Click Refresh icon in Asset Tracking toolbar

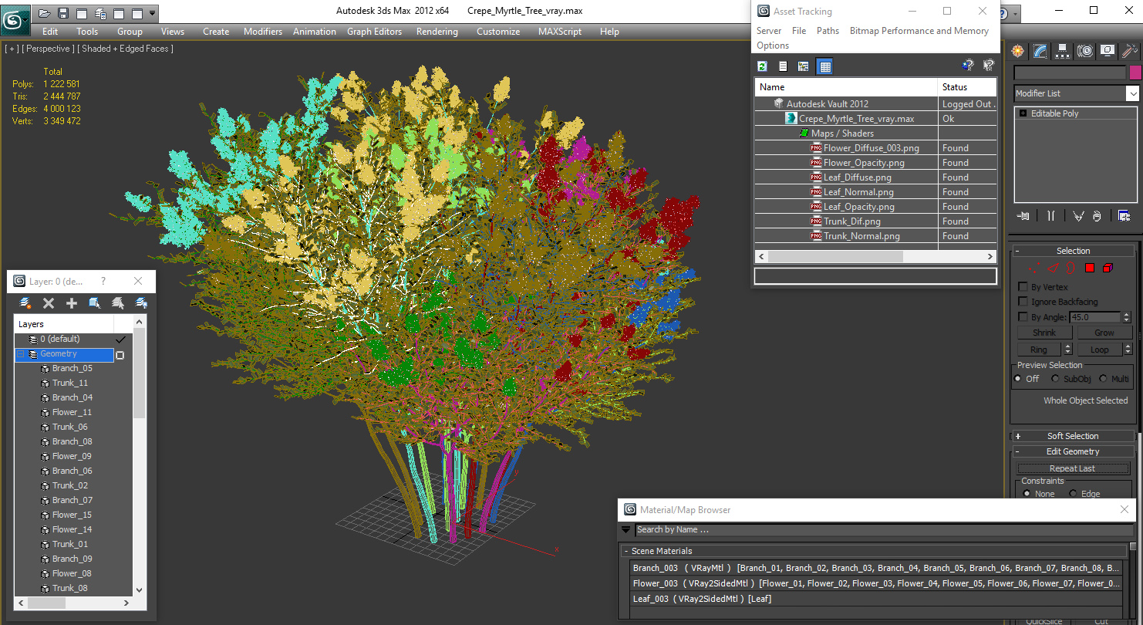click(762, 66)
